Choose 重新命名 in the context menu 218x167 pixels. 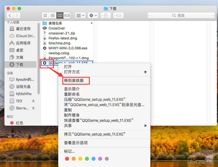(72, 94)
